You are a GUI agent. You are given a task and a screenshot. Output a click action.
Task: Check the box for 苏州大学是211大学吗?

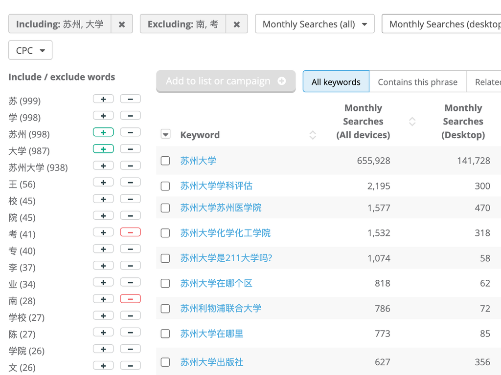click(165, 258)
